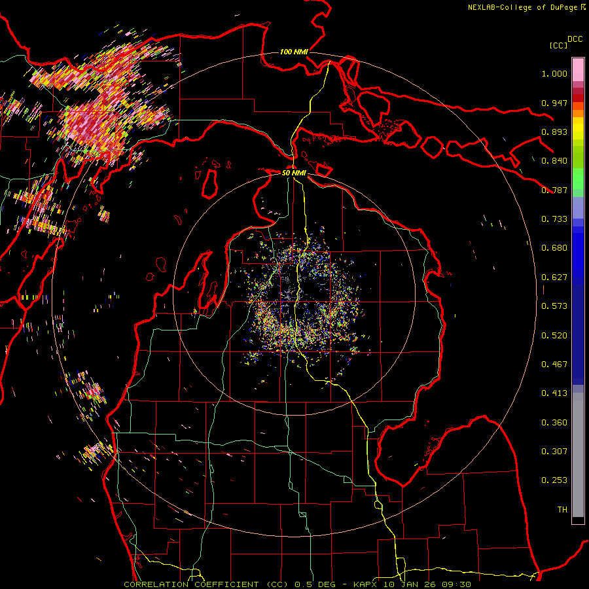Click the 0.733 scale value
Screen dimensions: 589x589
click(x=554, y=219)
